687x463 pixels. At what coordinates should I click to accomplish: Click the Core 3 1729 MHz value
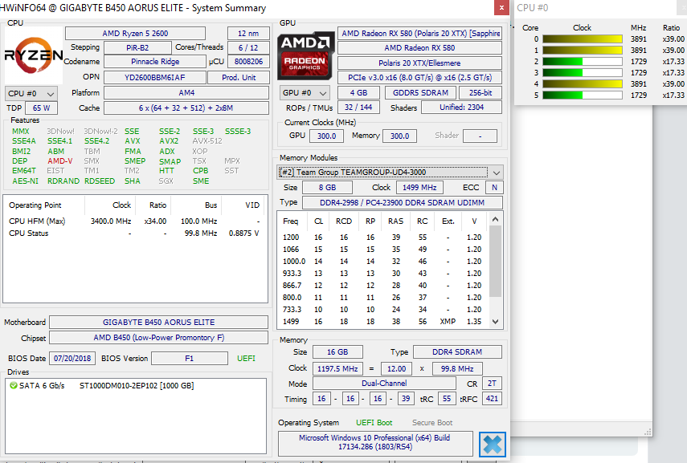coord(638,73)
